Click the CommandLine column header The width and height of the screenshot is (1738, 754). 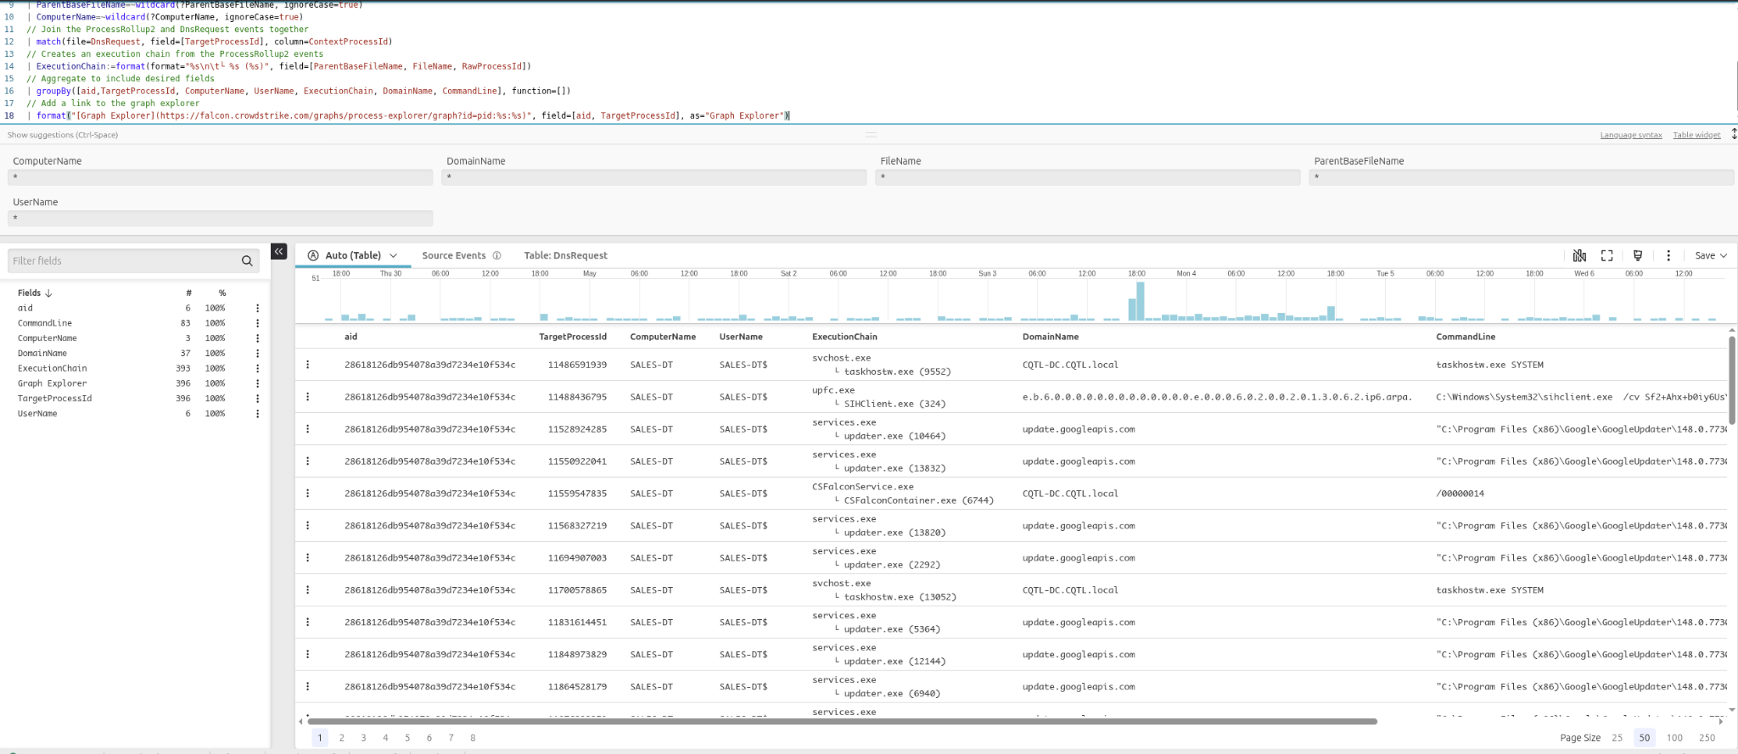click(x=1466, y=337)
